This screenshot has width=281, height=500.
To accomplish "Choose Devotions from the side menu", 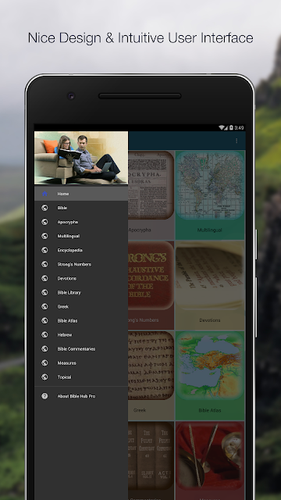I will coord(81,278).
